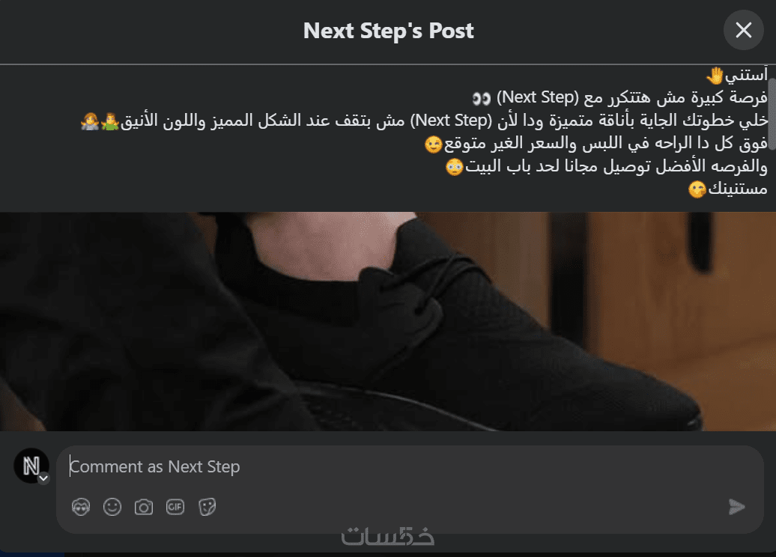Image resolution: width=776 pixels, height=557 pixels.
Task: Click the post text scrollbar
Action: (x=772, y=114)
